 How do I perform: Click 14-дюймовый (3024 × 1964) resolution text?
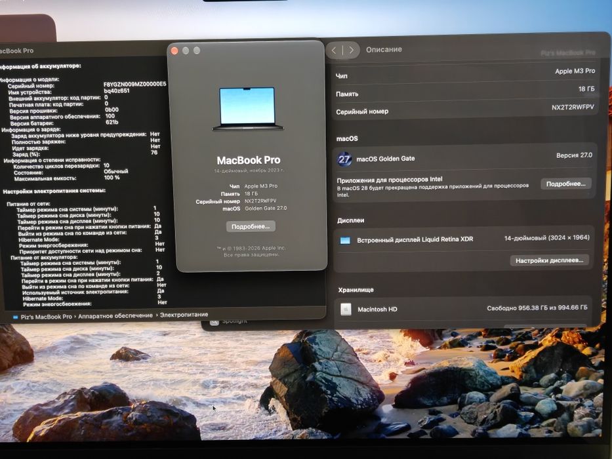(546, 237)
